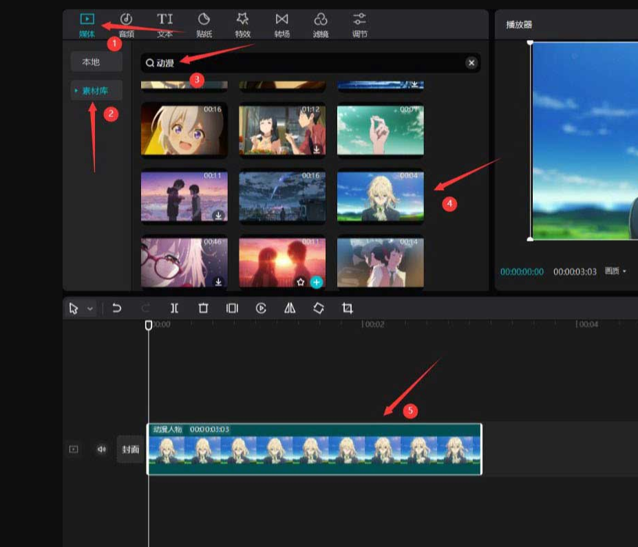Viewport: 638px width, 547px height.
Task: Download the 01:12 dining couple clip
Action: tap(316, 149)
